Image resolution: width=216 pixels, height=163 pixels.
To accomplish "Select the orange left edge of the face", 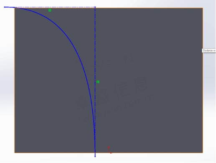I will [15, 80].
